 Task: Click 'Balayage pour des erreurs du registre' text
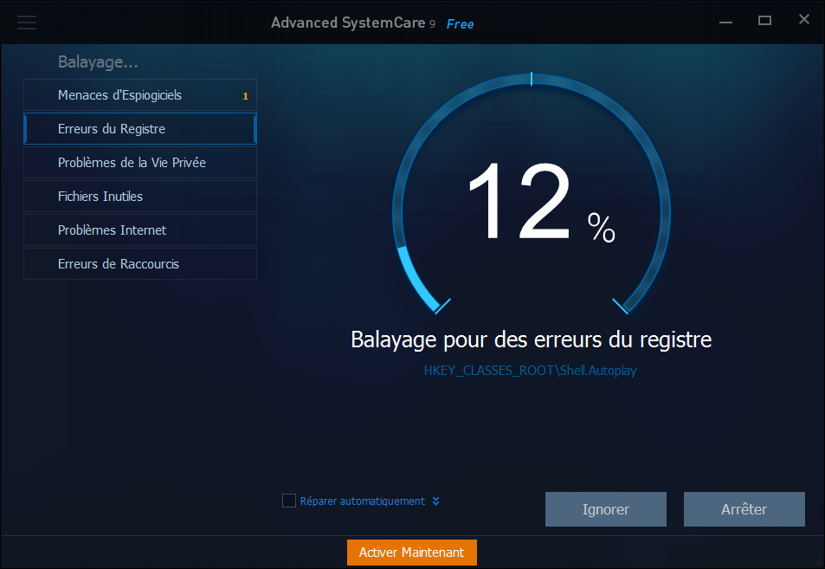tap(531, 339)
